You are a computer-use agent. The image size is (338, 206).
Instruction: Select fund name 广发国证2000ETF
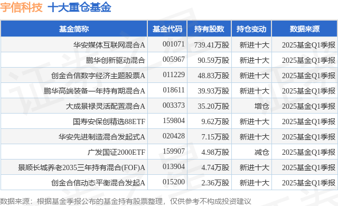point(116,152)
